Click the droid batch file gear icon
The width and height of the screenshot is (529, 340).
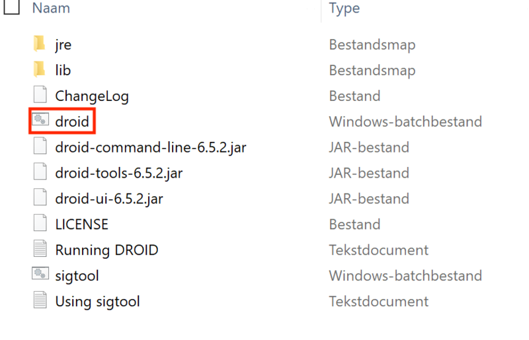(40, 121)
